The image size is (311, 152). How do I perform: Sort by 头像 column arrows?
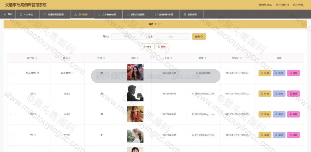pyautogui.click(x=138, y=58)
